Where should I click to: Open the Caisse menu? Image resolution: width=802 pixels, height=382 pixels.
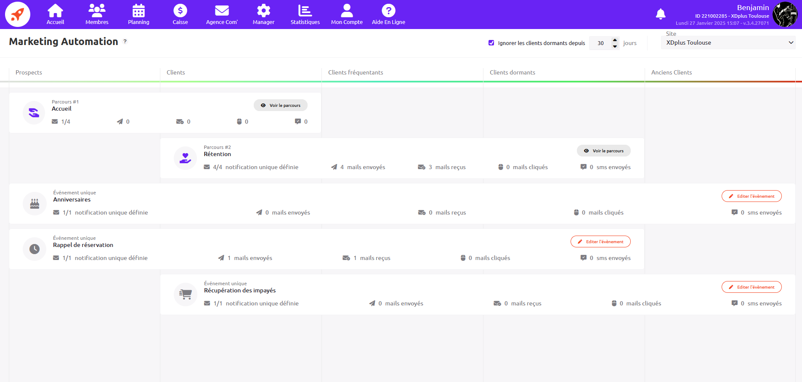click(180, 14)
